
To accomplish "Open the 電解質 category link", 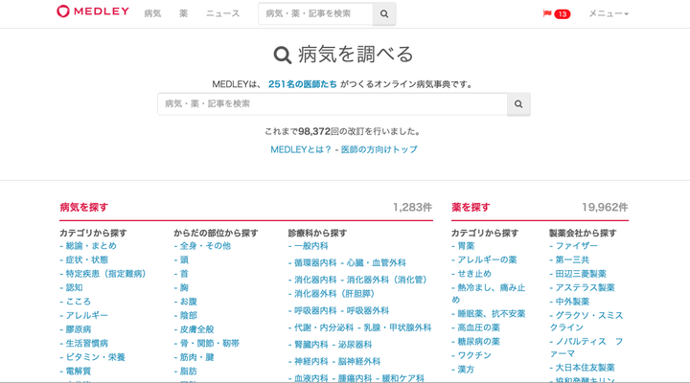I will [79, 372].
